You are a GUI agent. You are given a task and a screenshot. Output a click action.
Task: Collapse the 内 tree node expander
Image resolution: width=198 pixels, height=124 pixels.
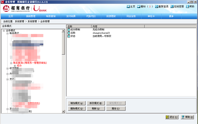point(7,74)
